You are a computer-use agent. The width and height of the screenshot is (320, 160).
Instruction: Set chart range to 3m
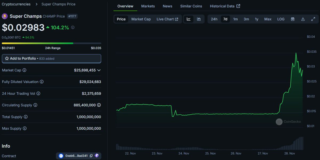246,19
